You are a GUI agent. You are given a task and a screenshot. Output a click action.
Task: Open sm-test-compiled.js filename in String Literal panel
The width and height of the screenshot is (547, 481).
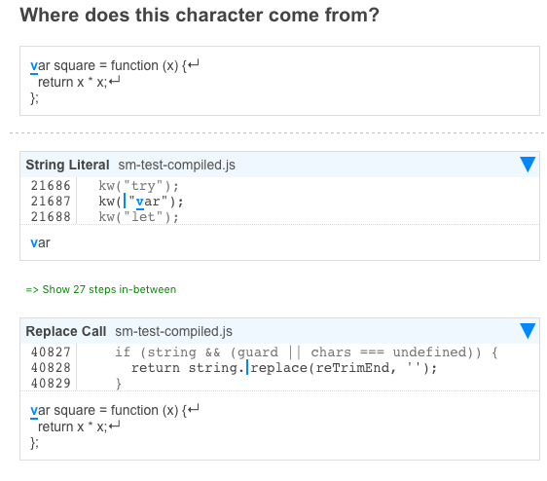coord(176,165)
